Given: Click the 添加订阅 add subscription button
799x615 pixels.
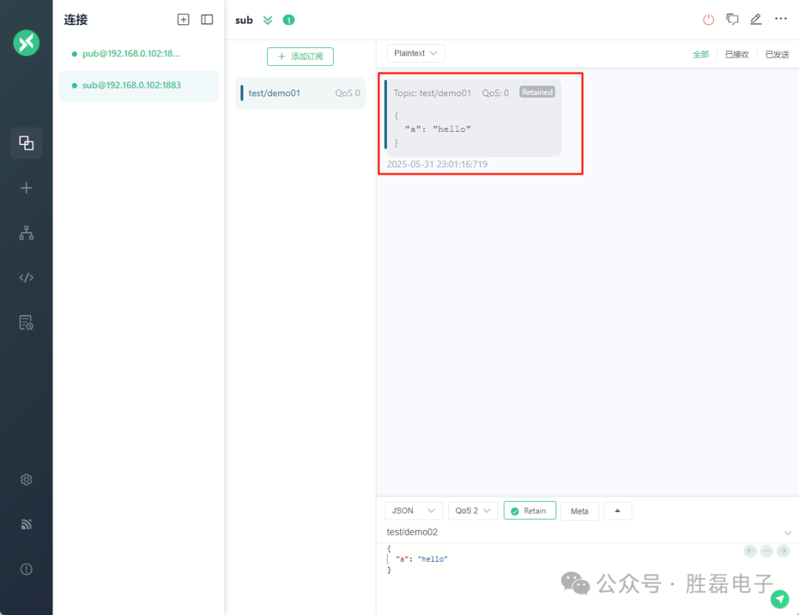Looking at the screenshot, I should (x=300, y=56).
